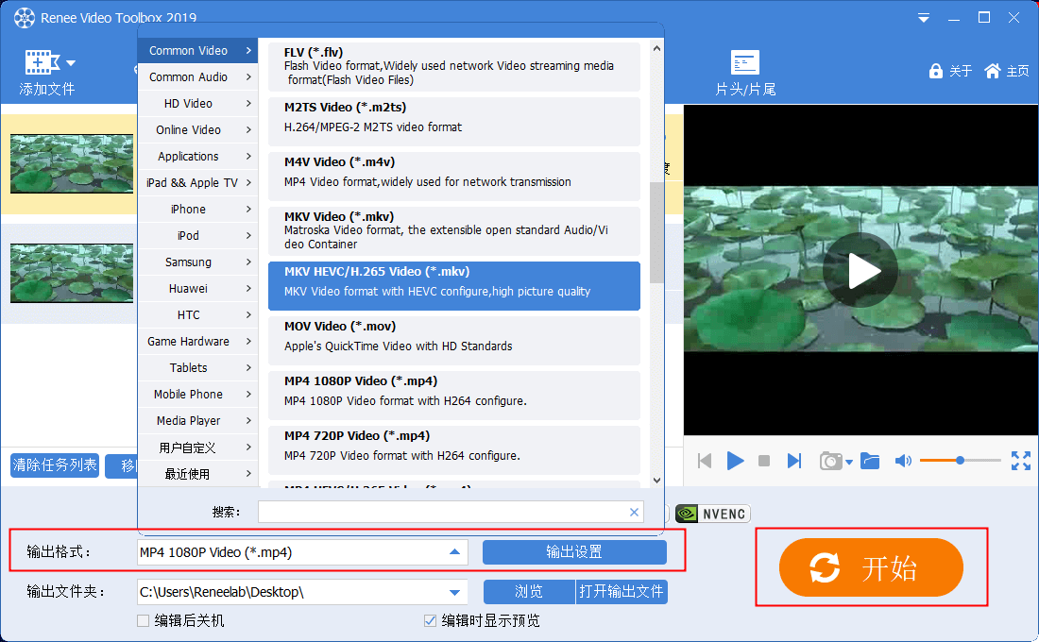1039x642 pixels.
Task: Open the Tablets category
Action: pyautogui.click(x=197, y=368)
